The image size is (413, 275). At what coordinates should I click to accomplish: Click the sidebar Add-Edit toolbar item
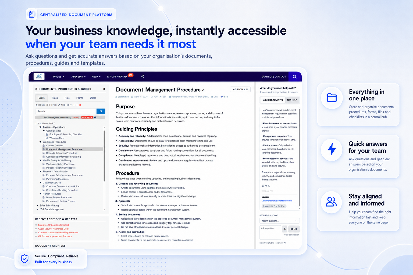(65, 105)
